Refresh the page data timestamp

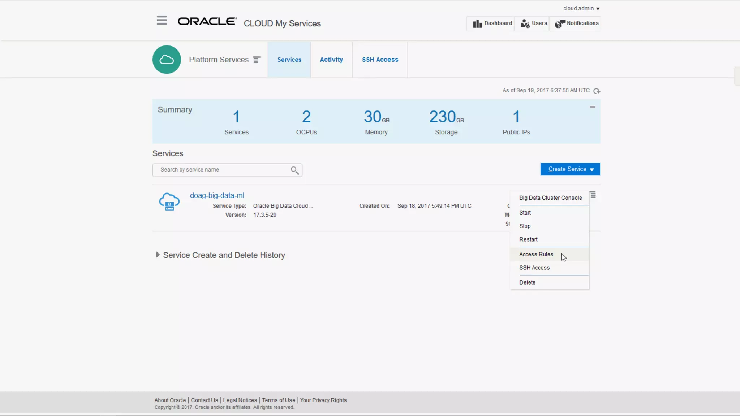(x=597, y=91)
